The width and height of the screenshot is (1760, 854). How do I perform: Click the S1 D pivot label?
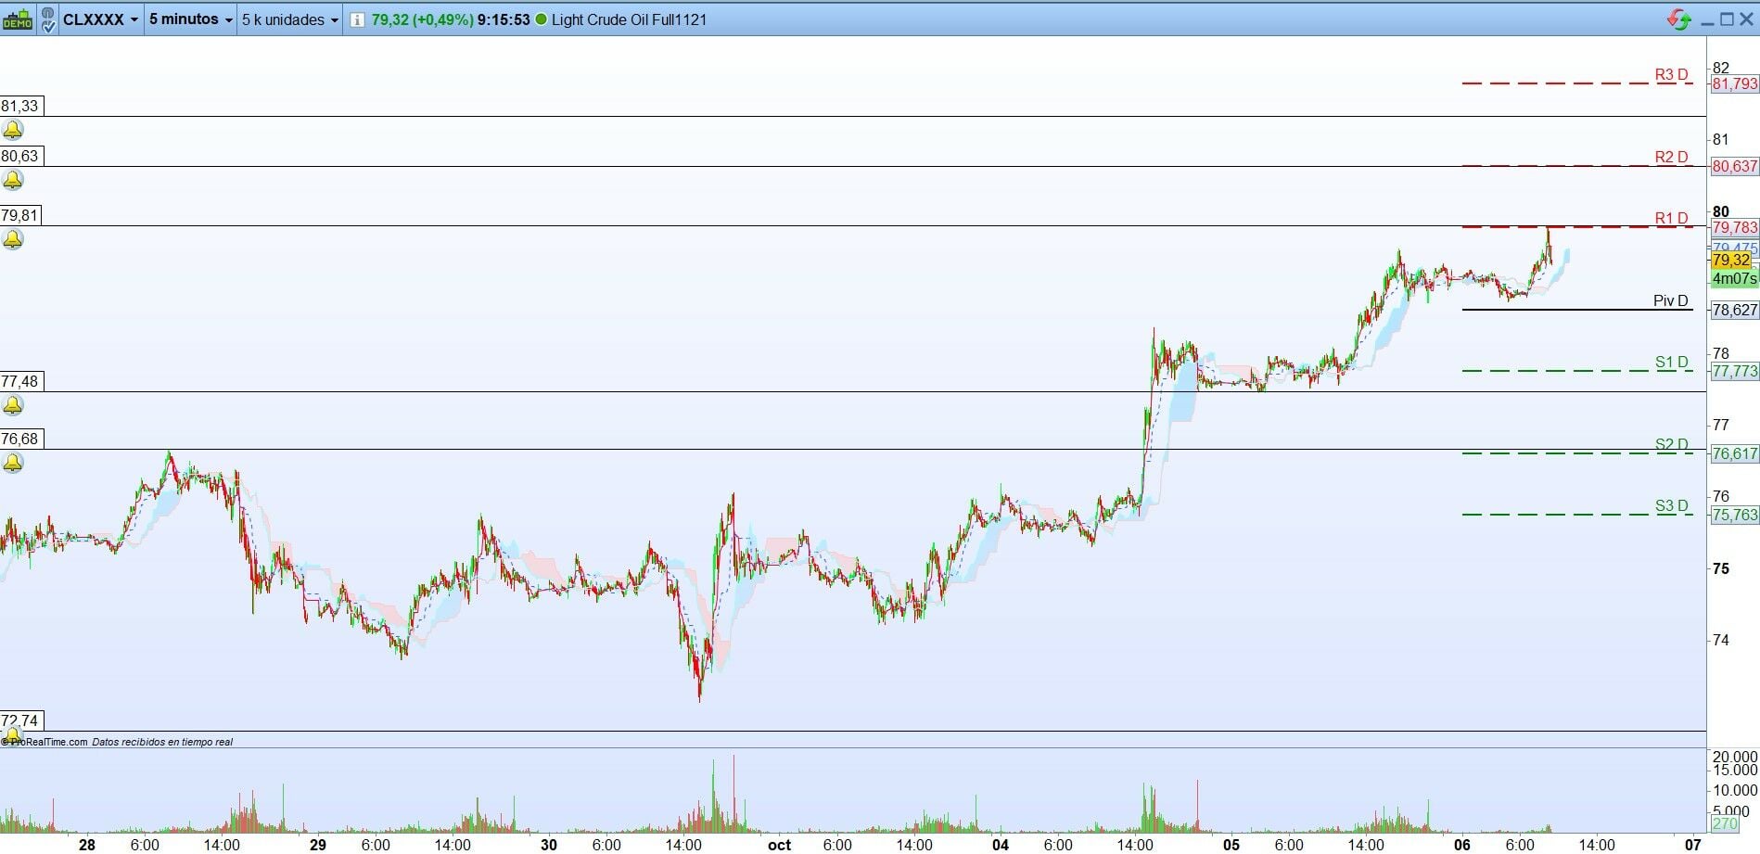coord(1672,363)
